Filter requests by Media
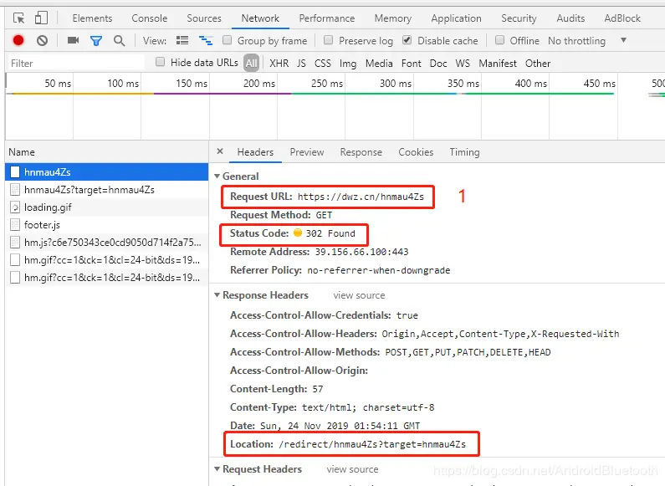 379,64
